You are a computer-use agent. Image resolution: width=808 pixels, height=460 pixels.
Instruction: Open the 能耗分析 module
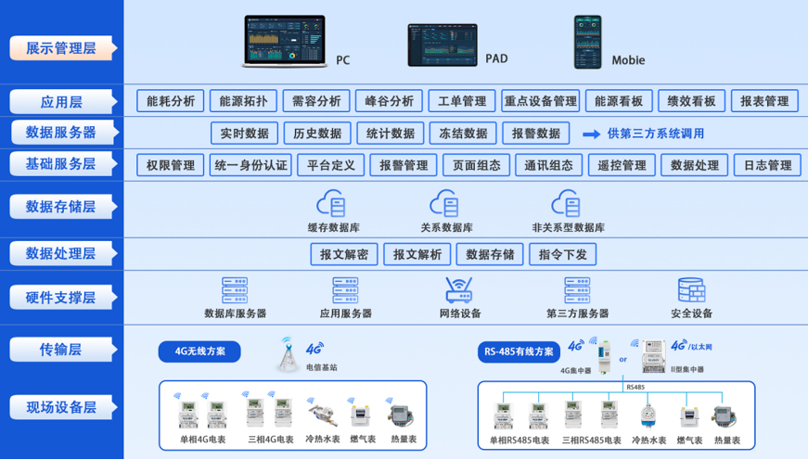click(x=171, y=101)
